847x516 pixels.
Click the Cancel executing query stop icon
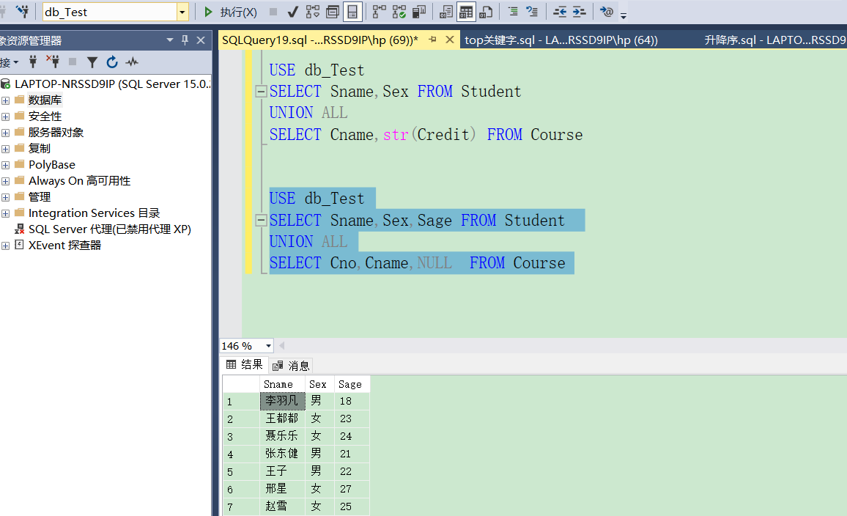pyautogui.click(x=273, y=12)
